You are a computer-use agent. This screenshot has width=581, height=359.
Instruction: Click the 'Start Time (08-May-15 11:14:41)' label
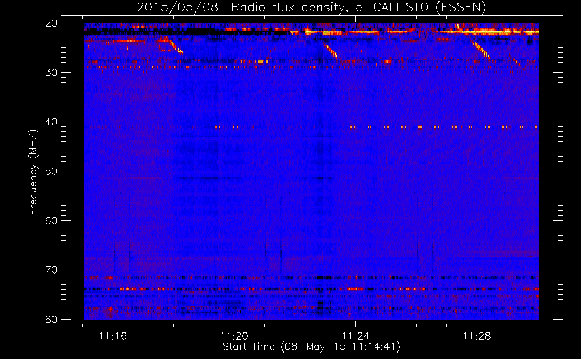pyautogui.click(x=311, y=347)
